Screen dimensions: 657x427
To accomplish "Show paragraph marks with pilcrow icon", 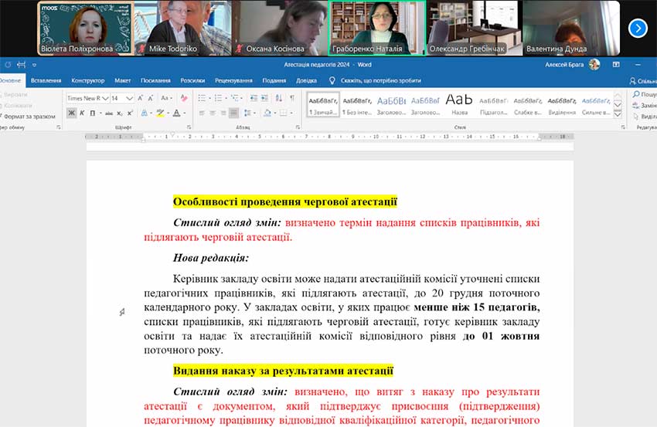I will pos(291,98).
